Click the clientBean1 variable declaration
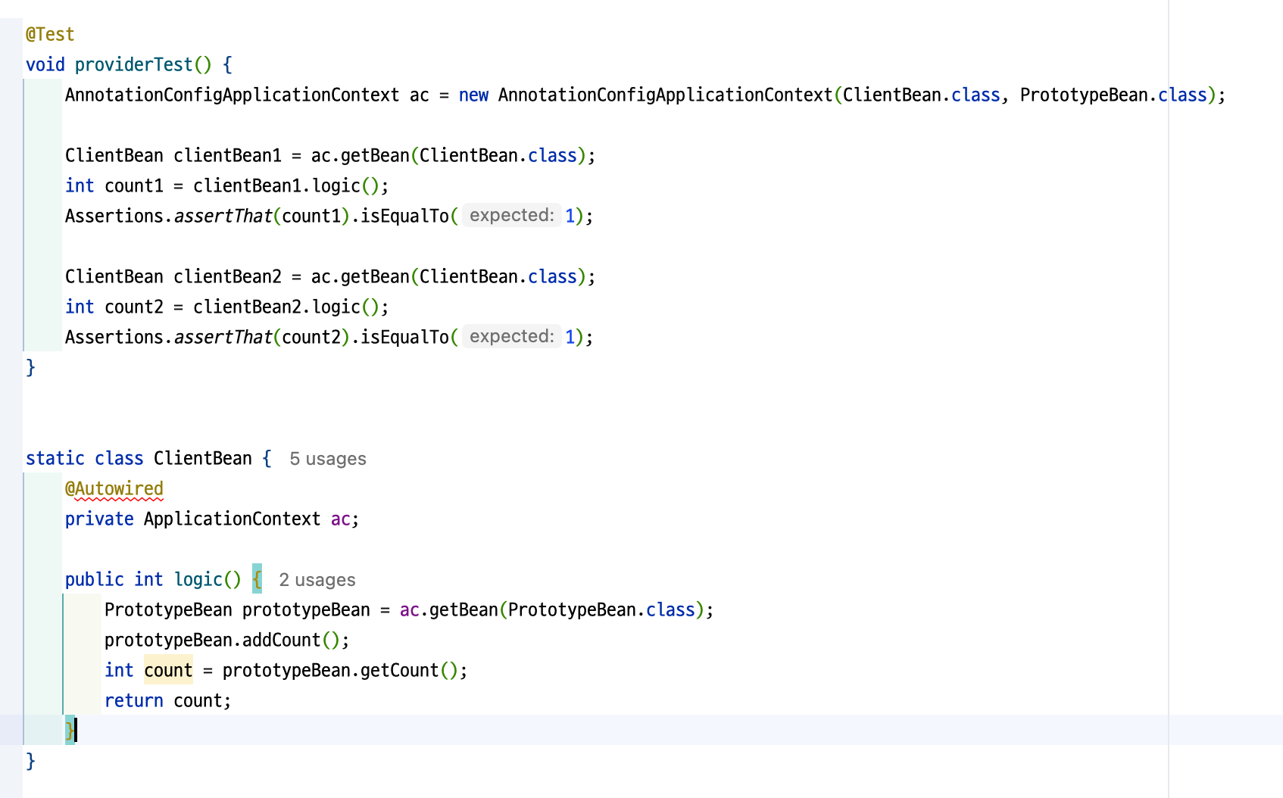Image resolution: width=1283 pixels, height=798 pixels. click(x=227, y=156)
